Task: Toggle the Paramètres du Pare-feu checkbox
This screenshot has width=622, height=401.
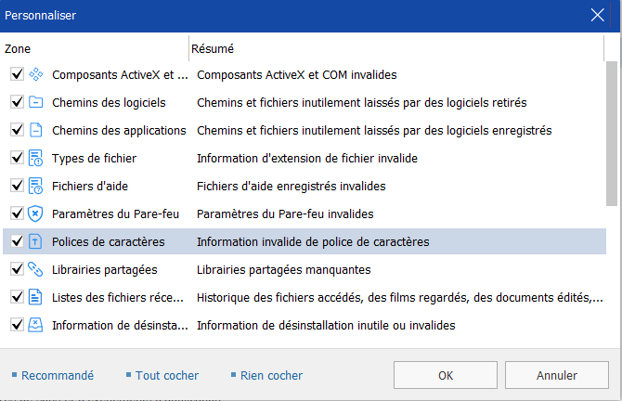Action: click(x=17, y=213)
